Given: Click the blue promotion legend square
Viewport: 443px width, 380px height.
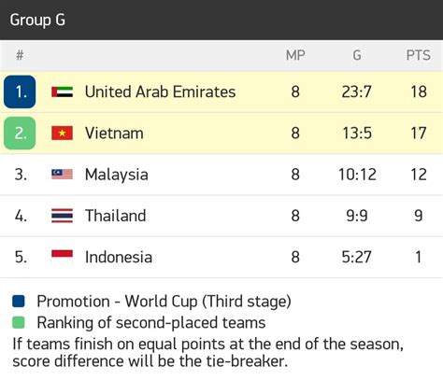Looking at the screenshot, I should 19,302.
